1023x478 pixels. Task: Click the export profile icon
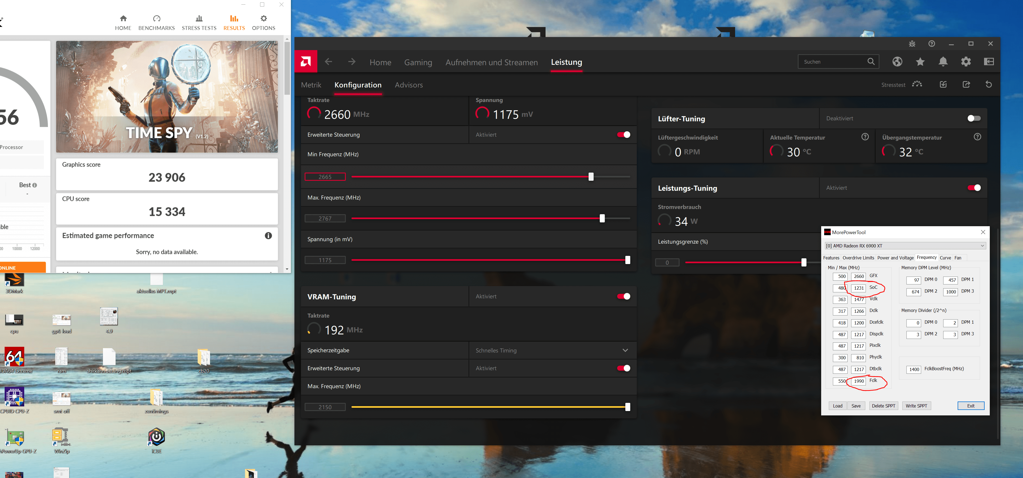(x=966, y=85)
